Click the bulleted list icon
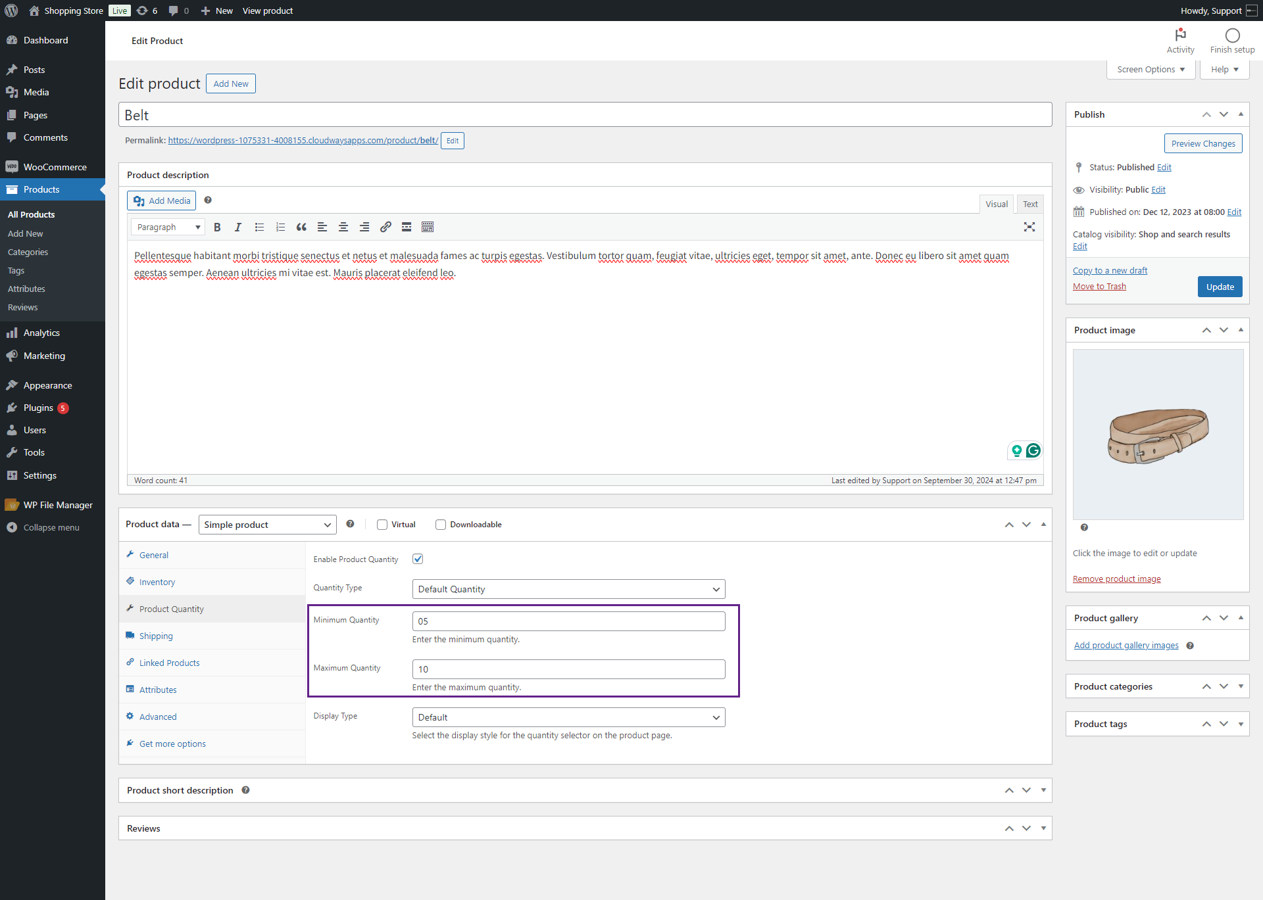This screenshot has width=1263, height=900. [x=259, y=227]
